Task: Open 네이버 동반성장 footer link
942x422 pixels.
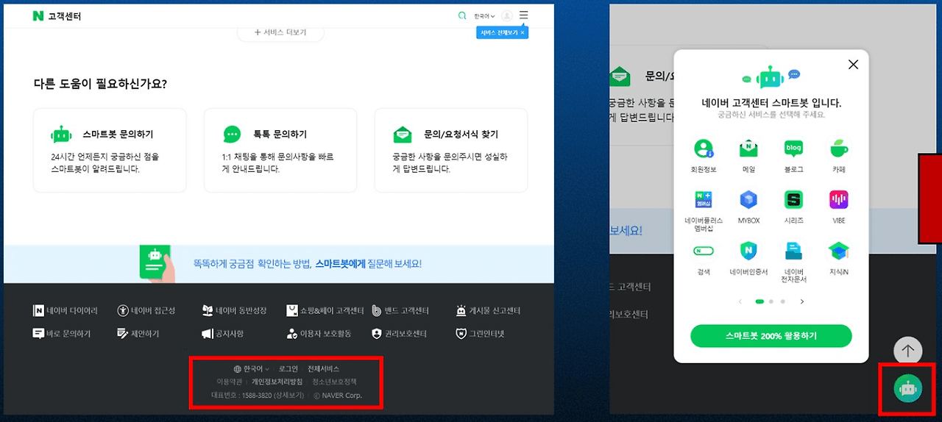Action: point(235,311)
